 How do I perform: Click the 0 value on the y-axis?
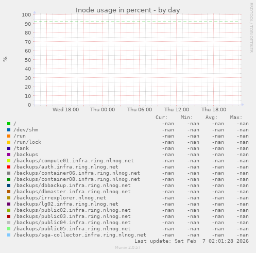29,105
